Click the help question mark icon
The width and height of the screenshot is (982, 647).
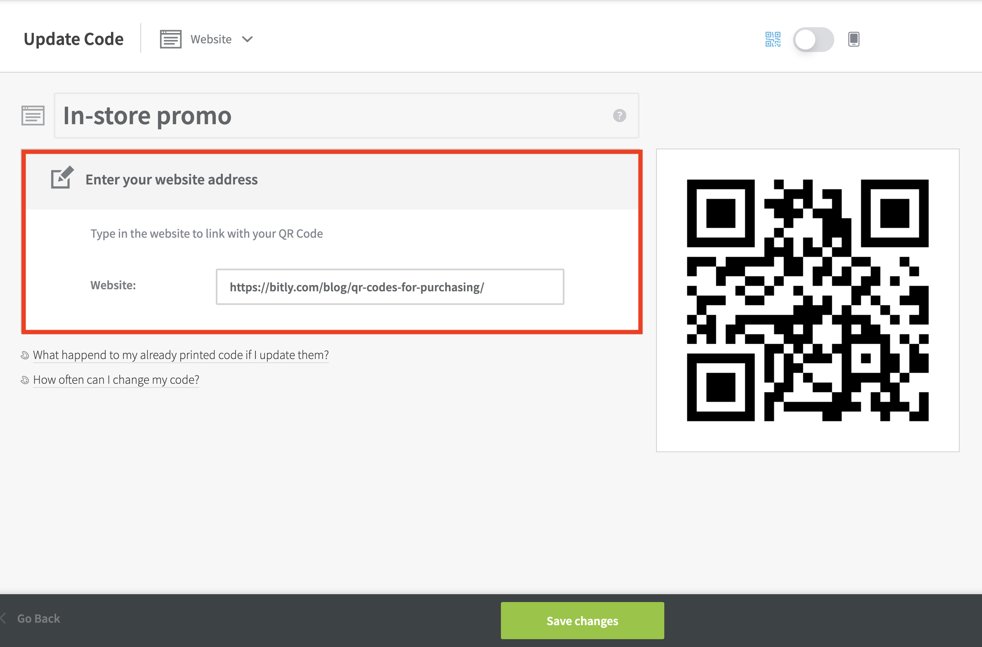pyautogui.click(x=619, y=116)
